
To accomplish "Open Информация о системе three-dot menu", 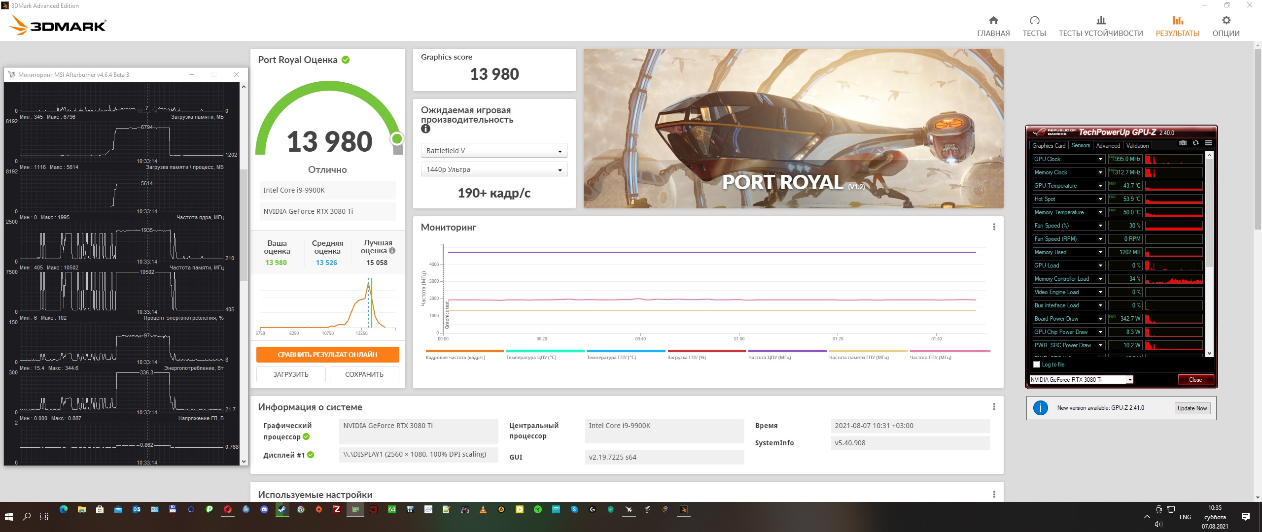I will pyautogui.click(x=994, y=407).
